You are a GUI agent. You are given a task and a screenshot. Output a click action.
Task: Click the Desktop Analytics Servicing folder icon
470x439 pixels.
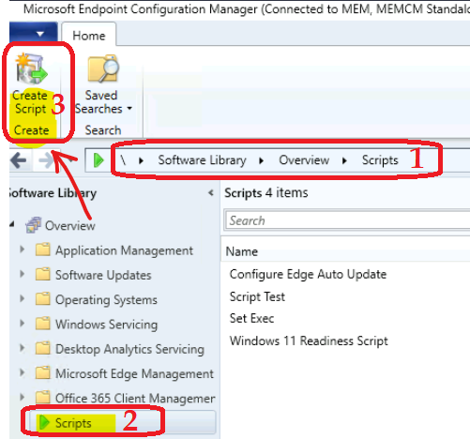(x=43, y=348)
